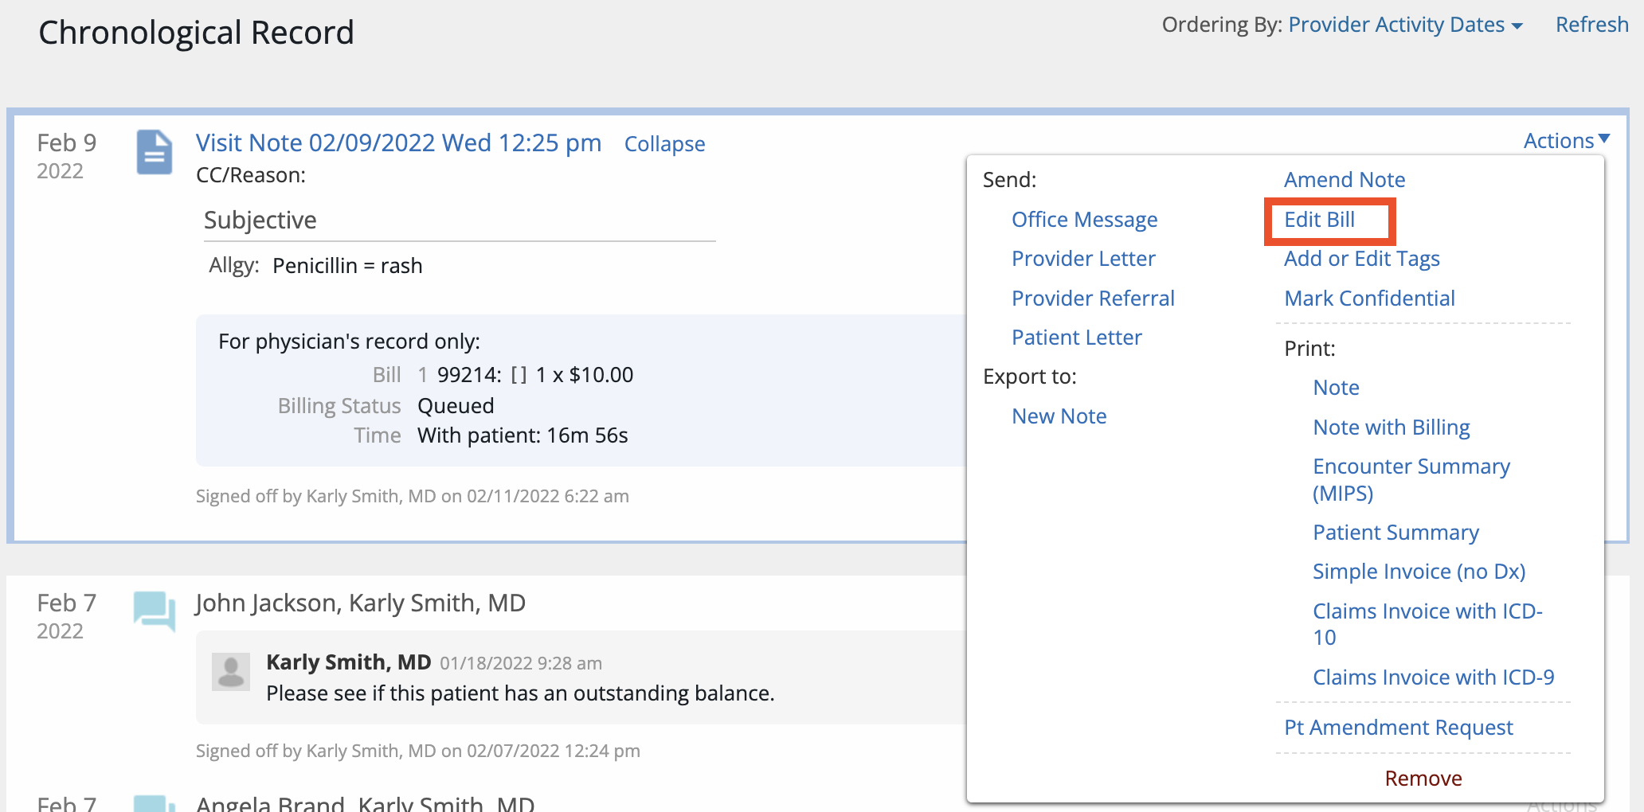1644x812 pixels.
Task: Click Remove at the bottom of the menu
Action: (x=1423, y=778)
